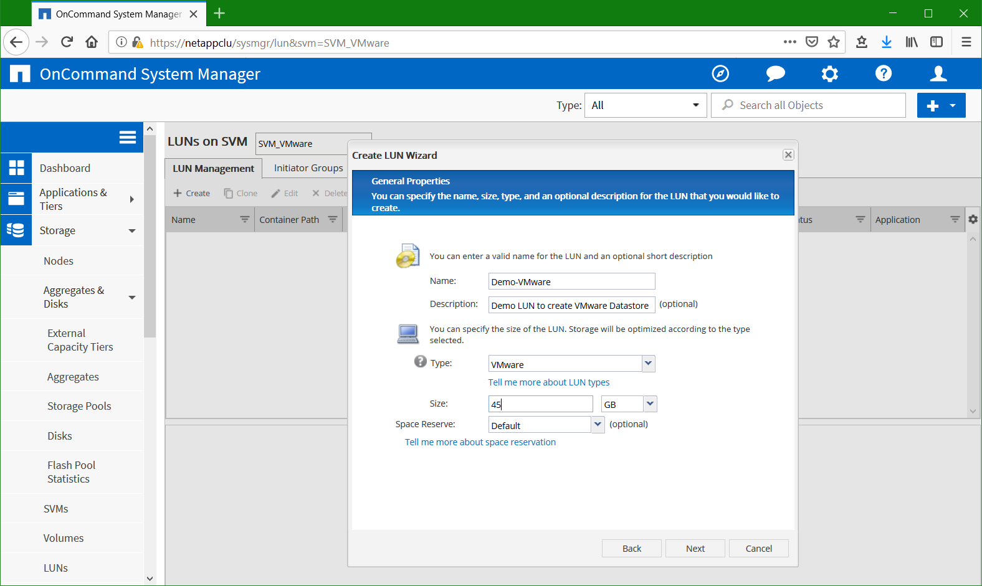Click the Storage database icon
Image resolution: width=982 pixels, height=586 pixels.
[16, 230]
